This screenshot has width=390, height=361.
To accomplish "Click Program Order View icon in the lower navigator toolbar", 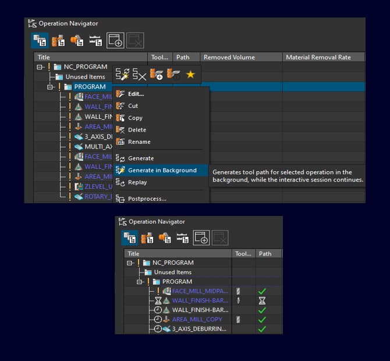I will click(129, 237).
